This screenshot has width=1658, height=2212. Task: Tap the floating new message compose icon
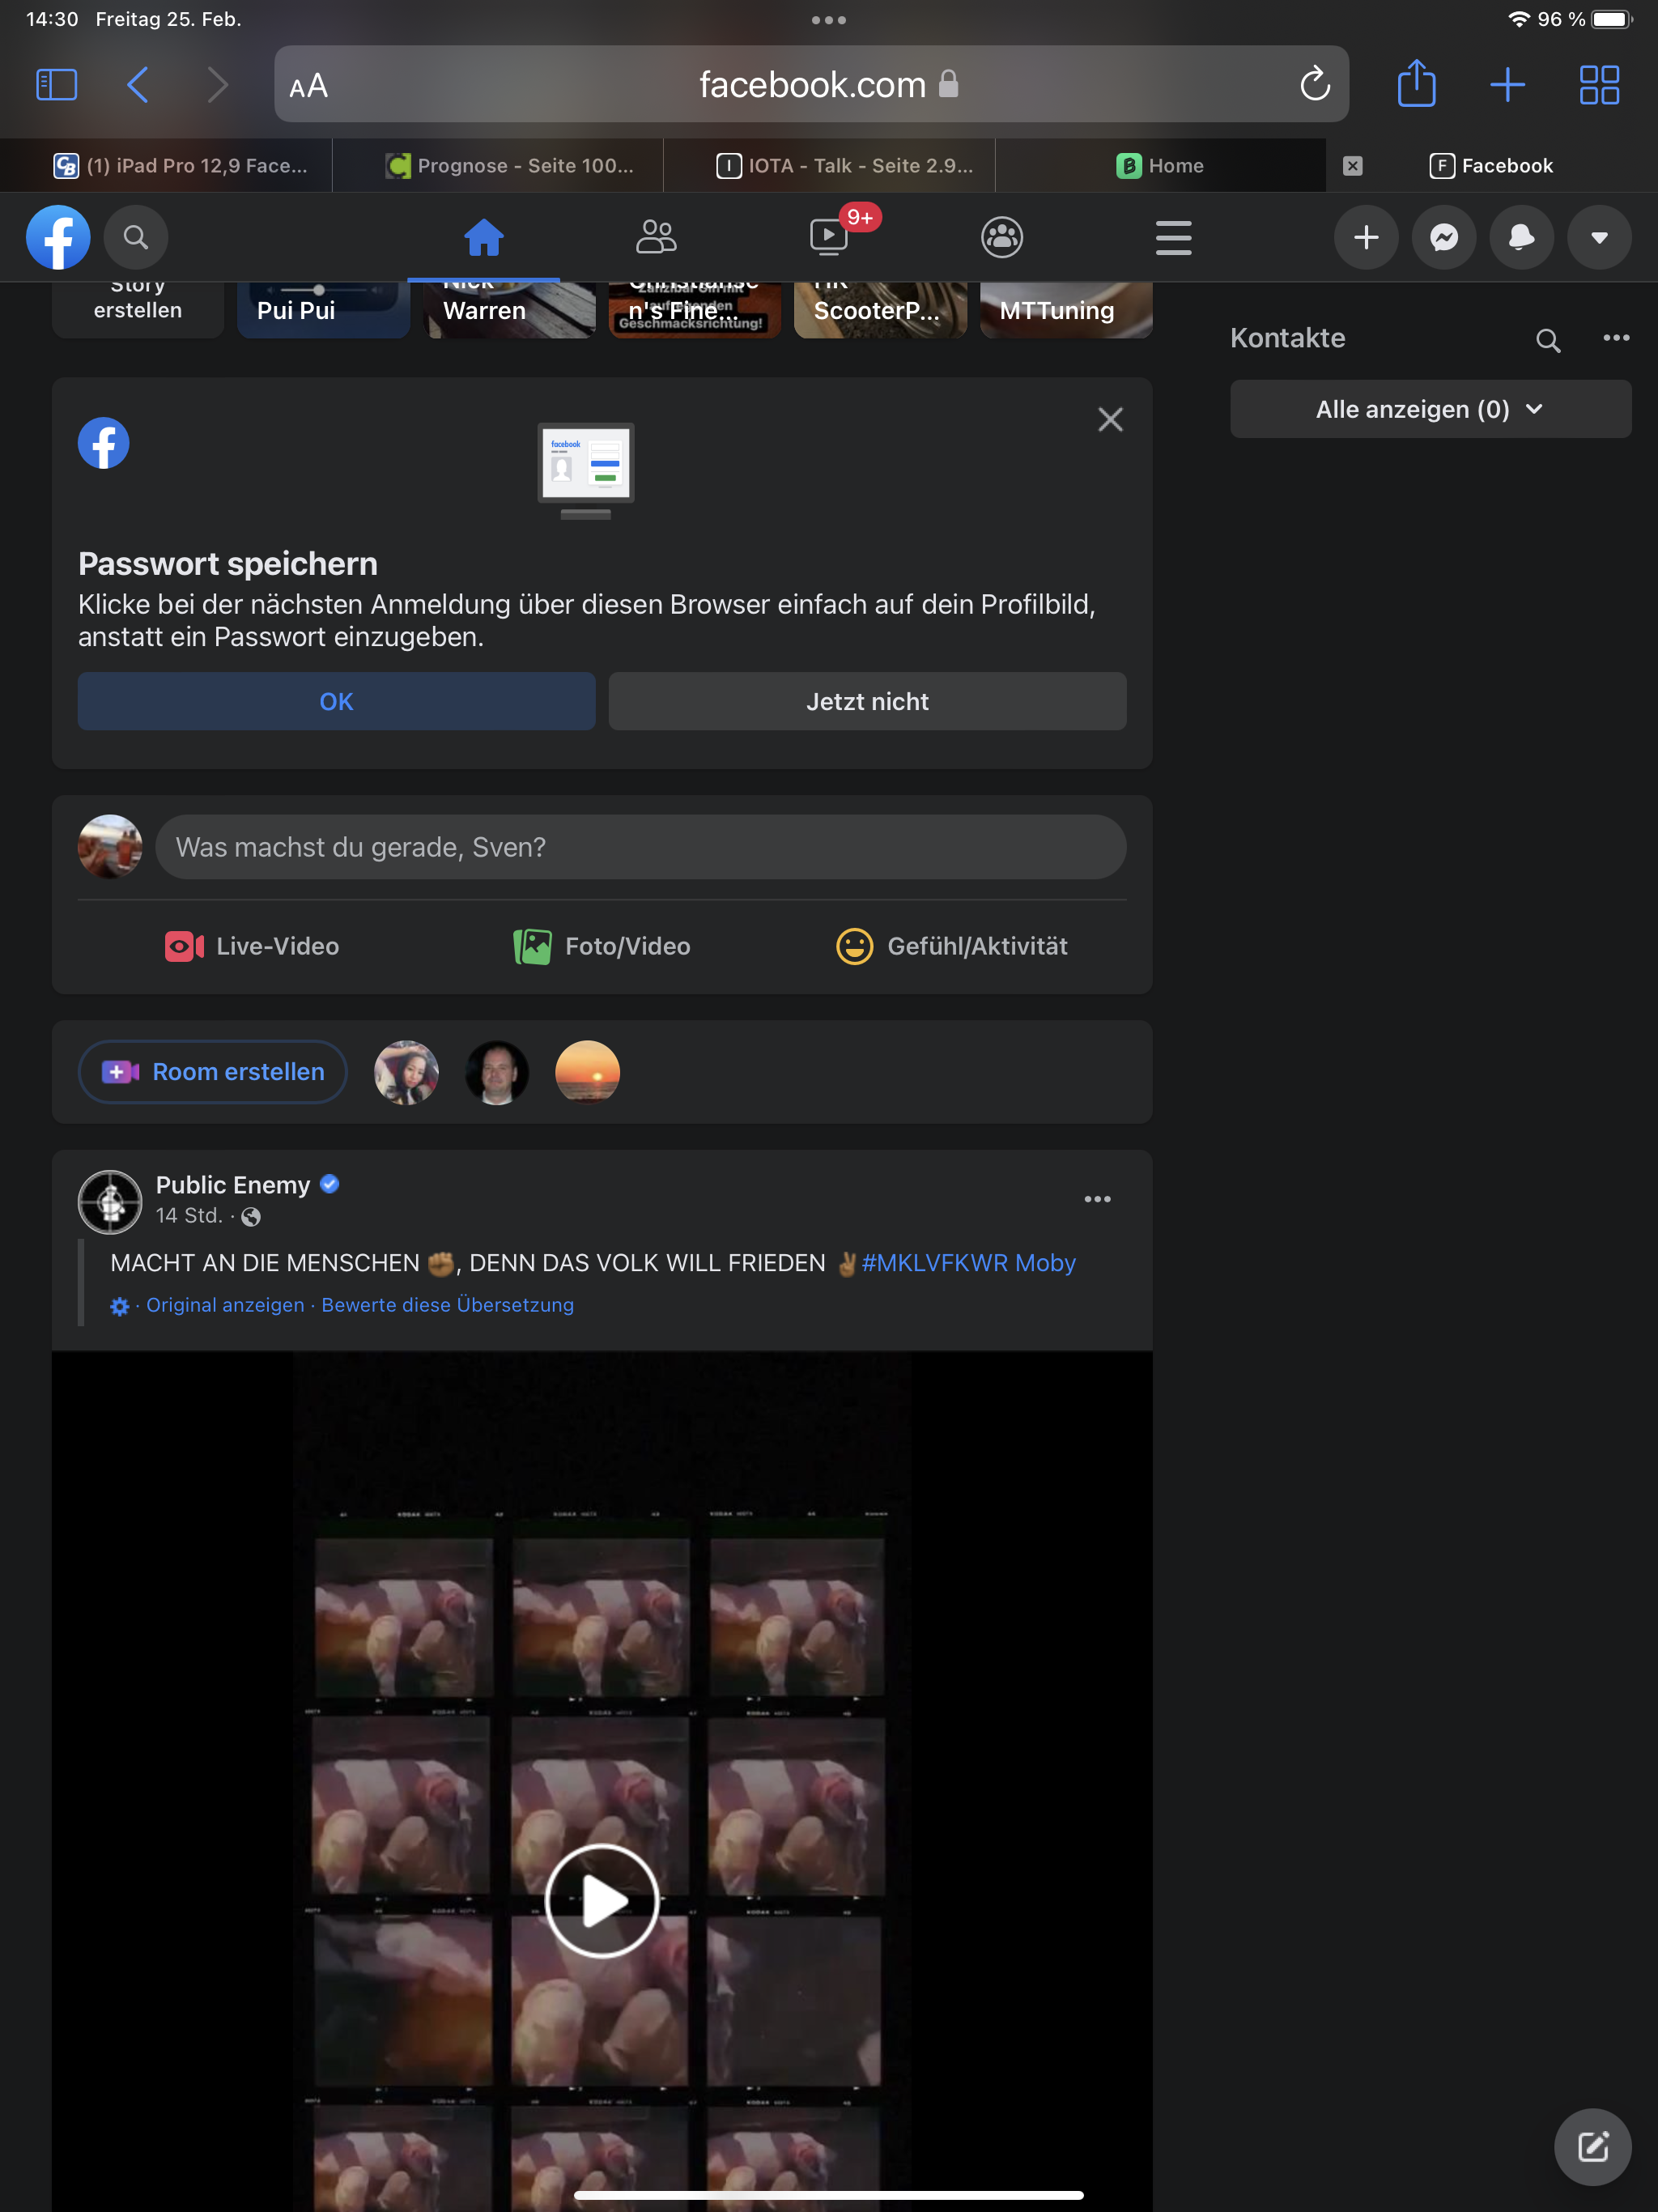point(1592,2146)
